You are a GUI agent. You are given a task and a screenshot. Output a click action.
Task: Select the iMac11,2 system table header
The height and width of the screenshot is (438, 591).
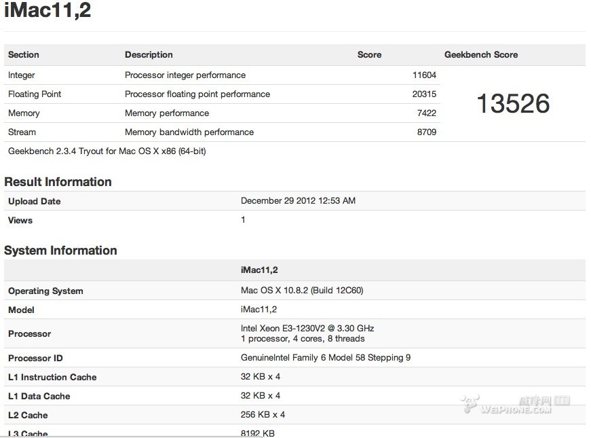tap(259, 270)
